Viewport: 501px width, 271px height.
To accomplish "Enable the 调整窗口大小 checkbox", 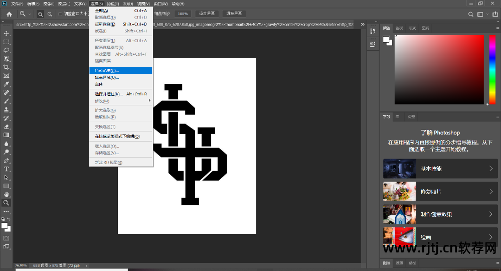I will (60, 14).
